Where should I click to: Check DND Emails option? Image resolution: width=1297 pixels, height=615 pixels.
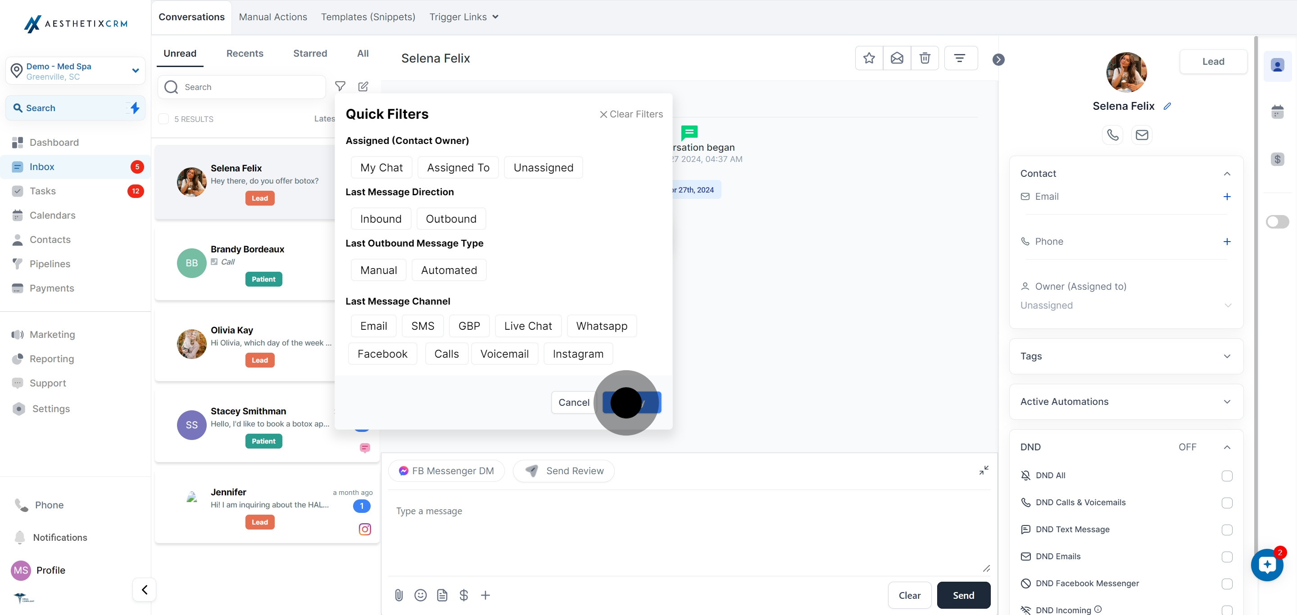1226,557
